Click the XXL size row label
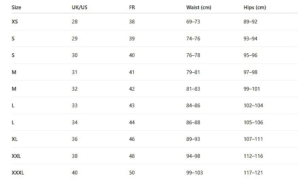 pyautogui.click(x=16, y=156)
